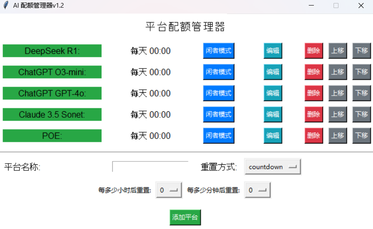Enable 闲者模式 on ChatGPT GPT-4o row
The width and height of the screenshot is (373, 229).
(x=219, y=93)
